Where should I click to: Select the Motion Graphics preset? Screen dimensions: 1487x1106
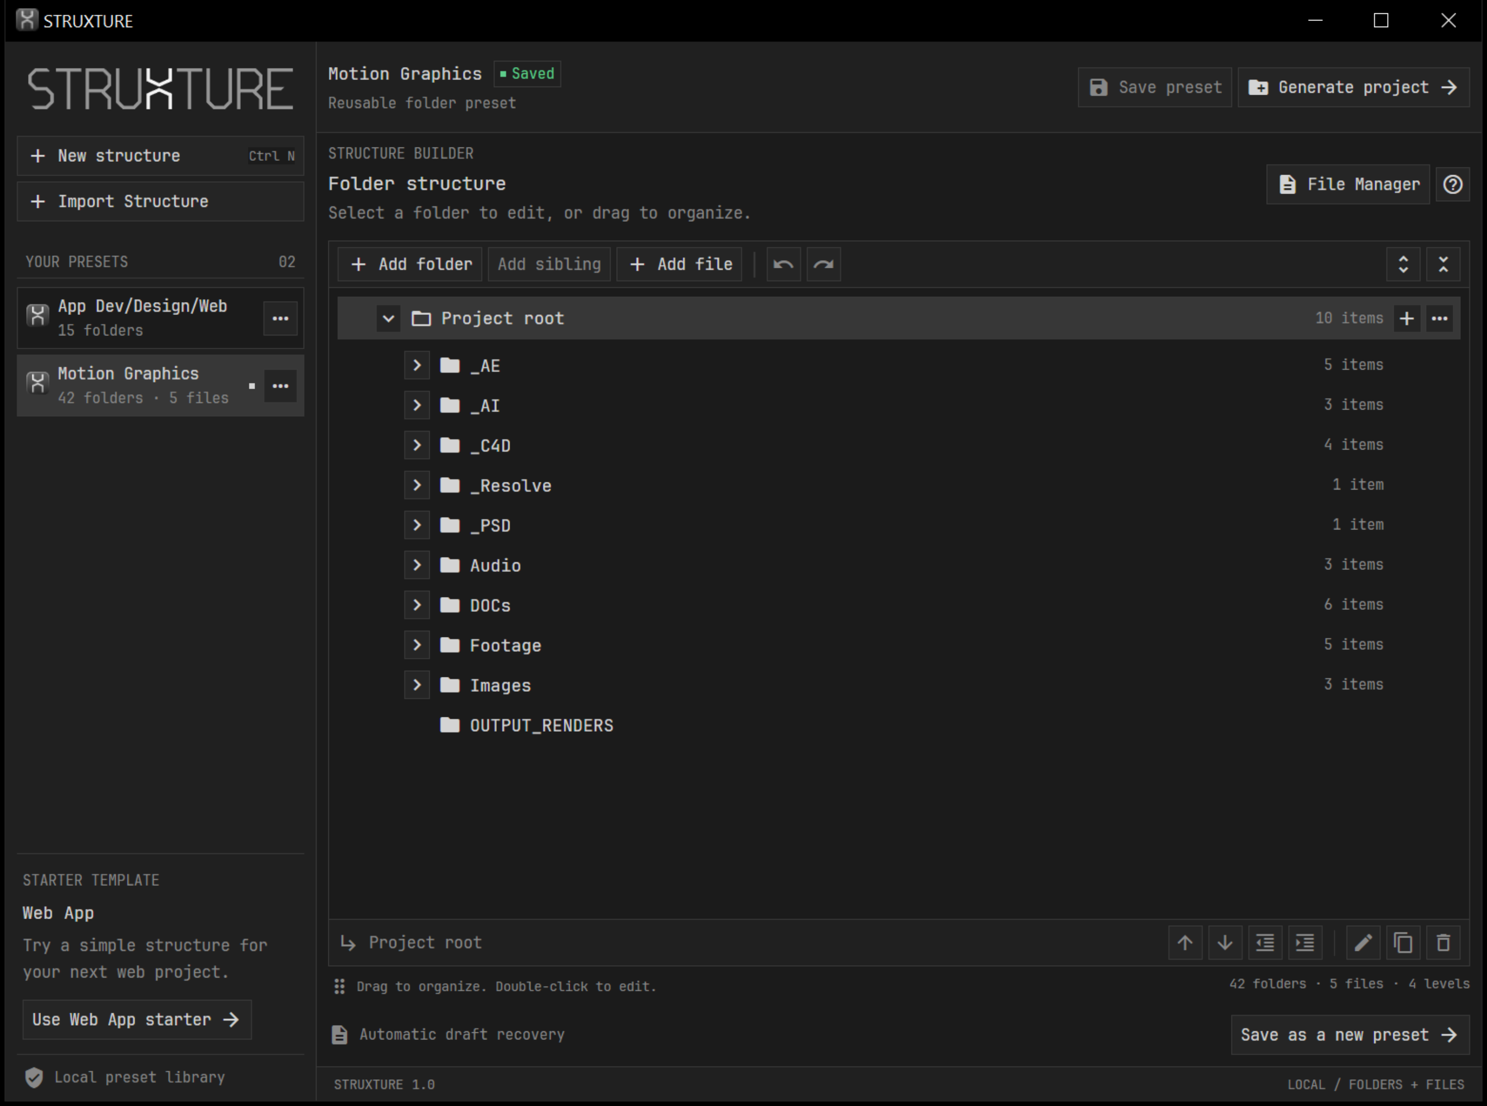pos(160,386)
